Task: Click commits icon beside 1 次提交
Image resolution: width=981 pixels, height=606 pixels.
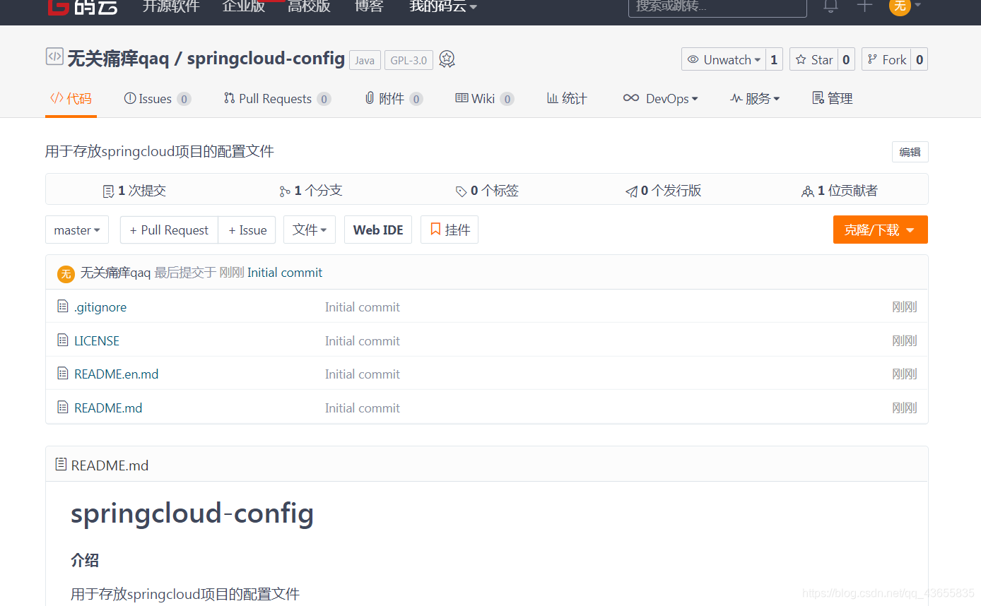Action: (x=108, y=191)
